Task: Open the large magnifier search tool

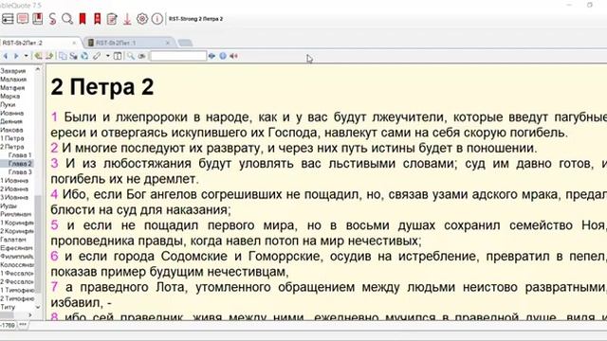Action: tap(67, 19)
